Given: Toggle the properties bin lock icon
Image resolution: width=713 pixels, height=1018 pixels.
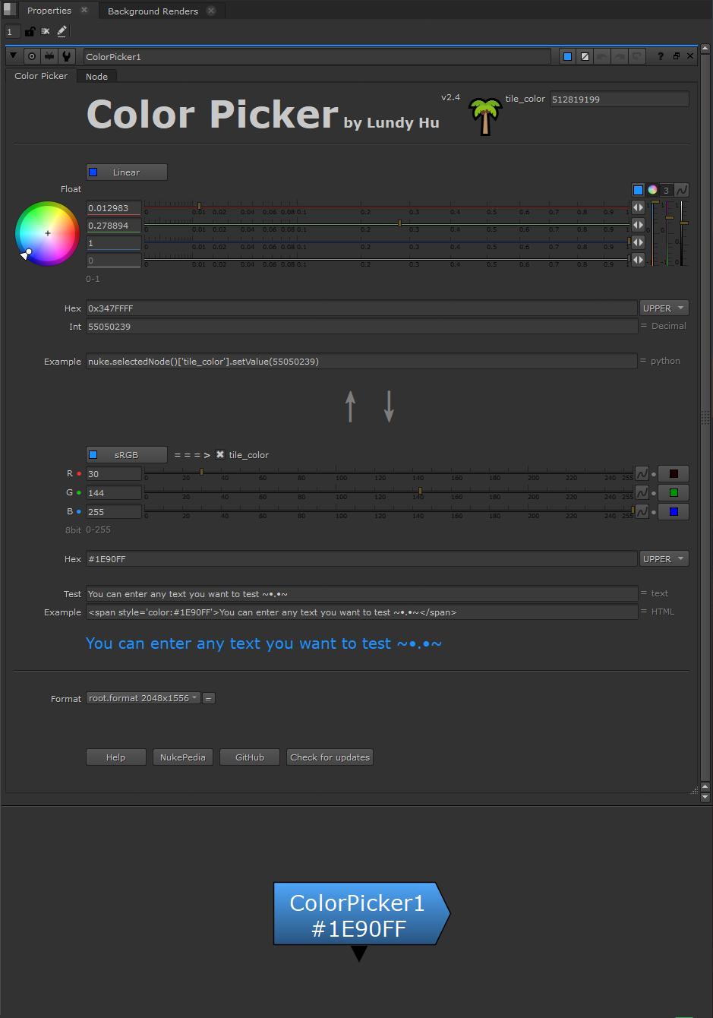Looking at the screenshot, I should tap(30, 32).
